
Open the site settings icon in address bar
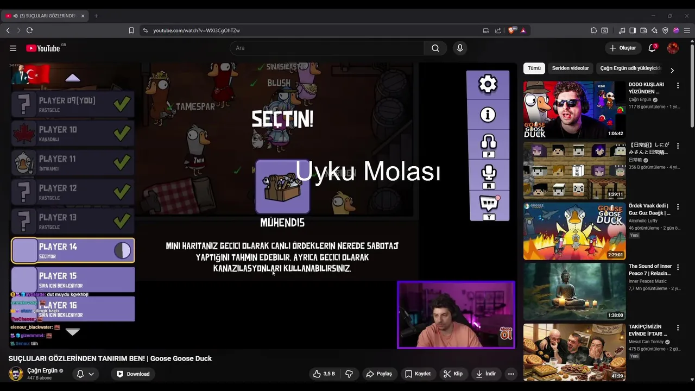[145, 30]
